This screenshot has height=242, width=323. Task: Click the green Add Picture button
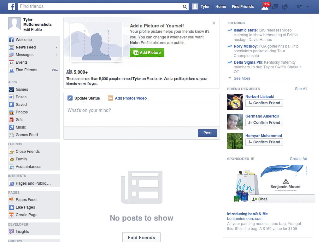tap(147, 53)
